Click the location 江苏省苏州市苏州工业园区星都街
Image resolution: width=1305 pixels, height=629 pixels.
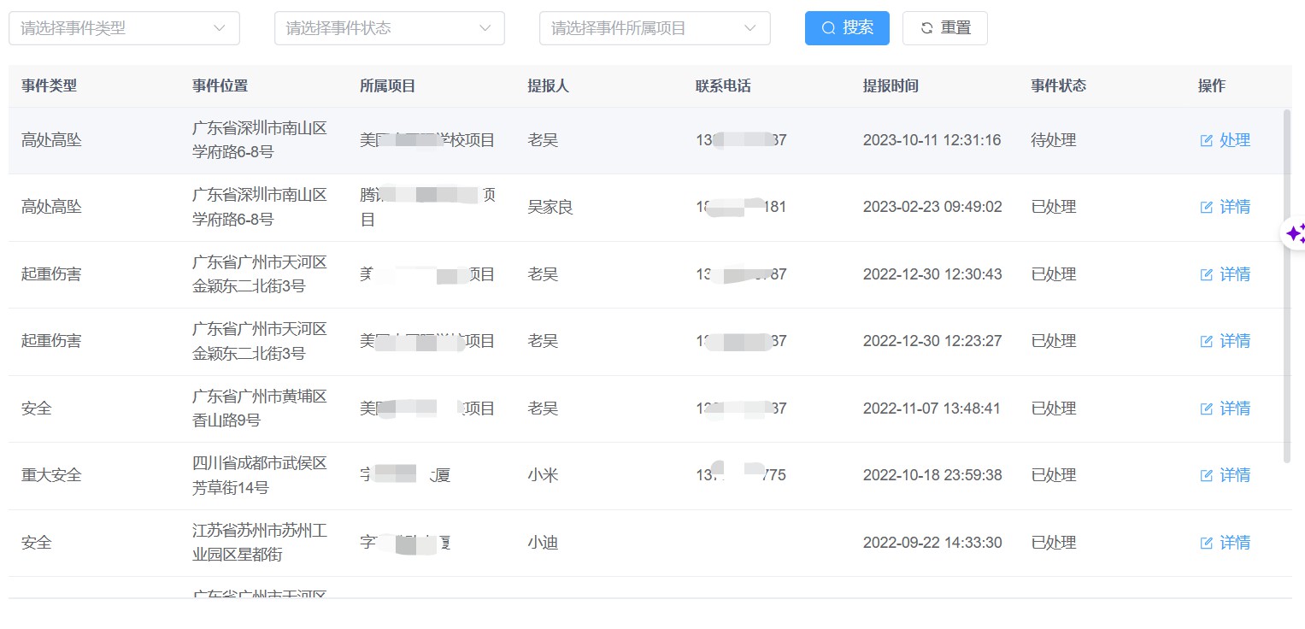(260, 543)
